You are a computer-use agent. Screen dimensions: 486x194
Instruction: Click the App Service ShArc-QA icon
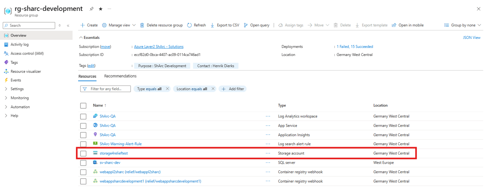[x=95, y=125]
